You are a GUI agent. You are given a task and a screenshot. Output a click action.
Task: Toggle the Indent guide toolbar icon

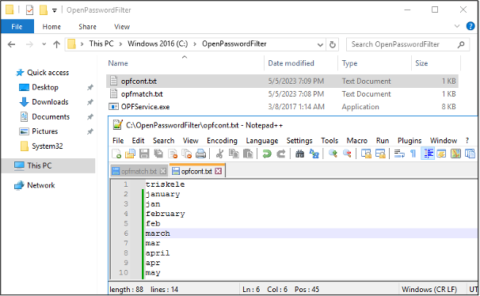pyautogui.click(x=428, y=154)
